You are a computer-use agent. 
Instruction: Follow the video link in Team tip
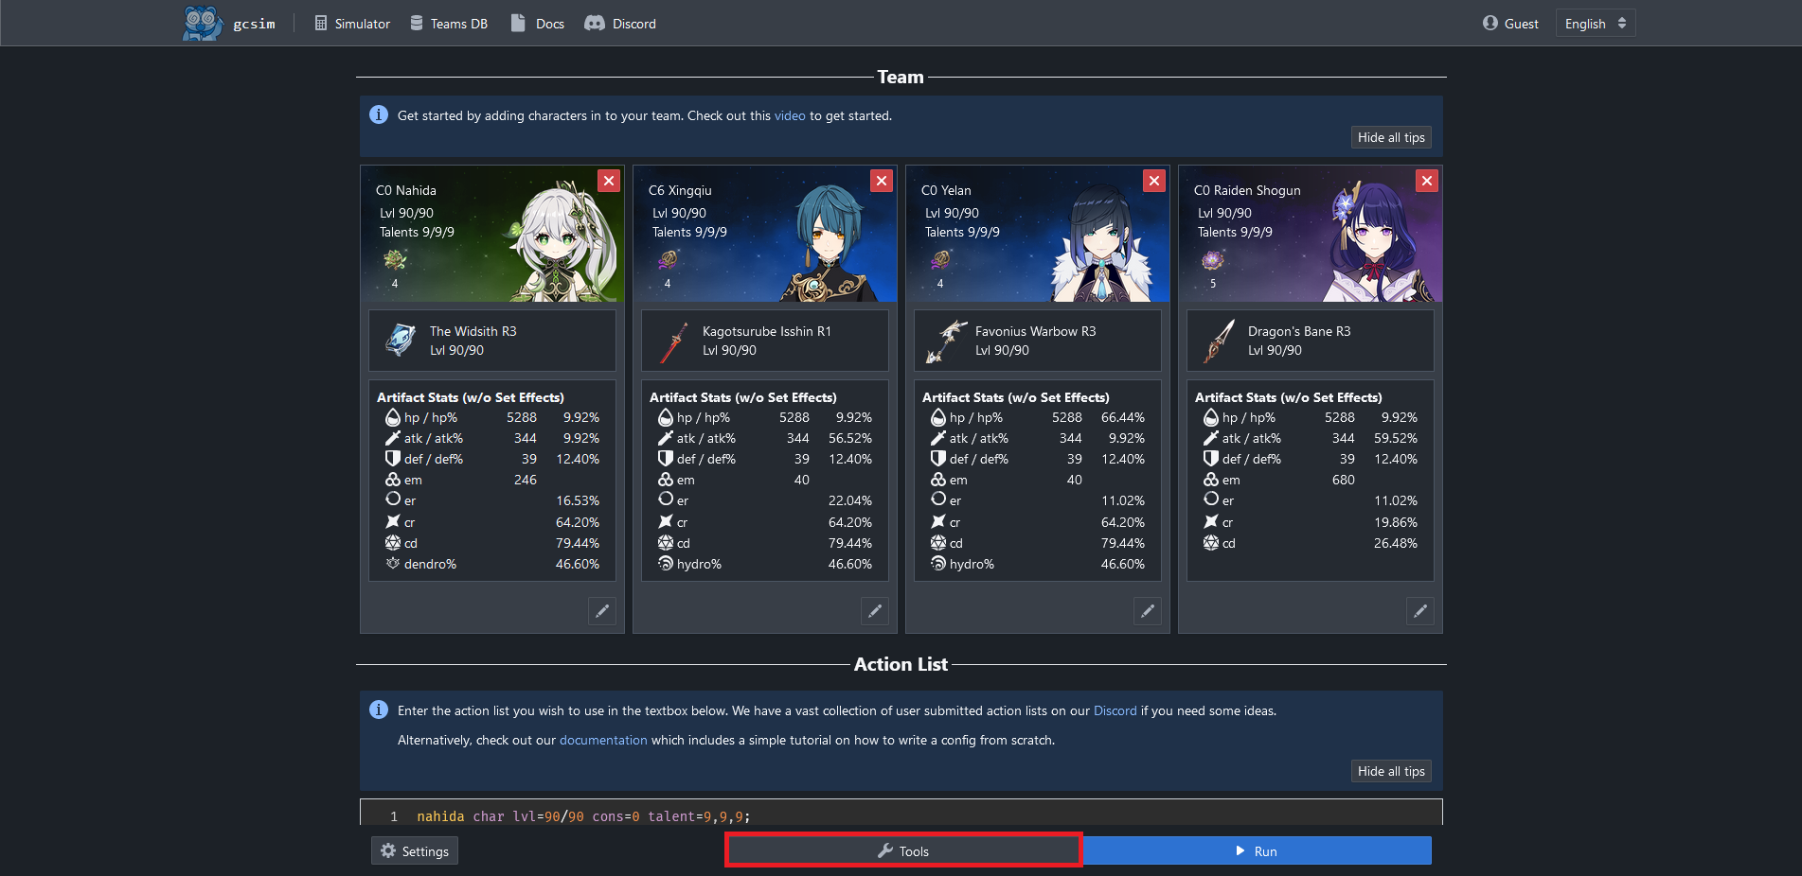click(790, 116)
